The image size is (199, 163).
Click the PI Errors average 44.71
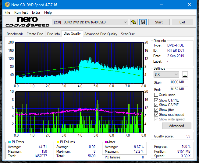pos(43,147)
